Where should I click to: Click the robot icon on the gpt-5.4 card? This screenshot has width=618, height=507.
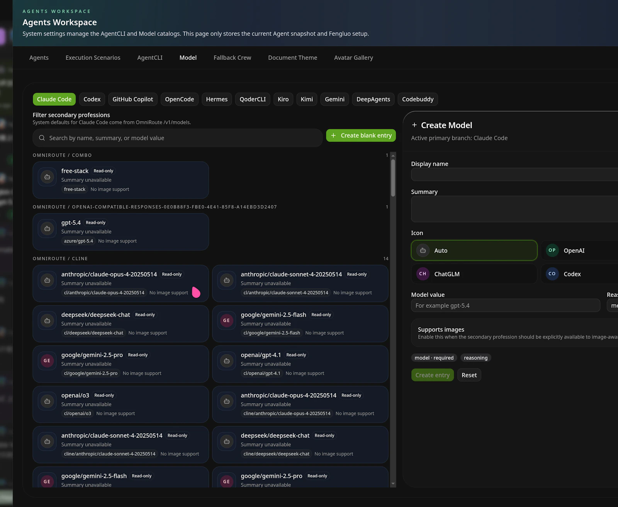(47, 228)
